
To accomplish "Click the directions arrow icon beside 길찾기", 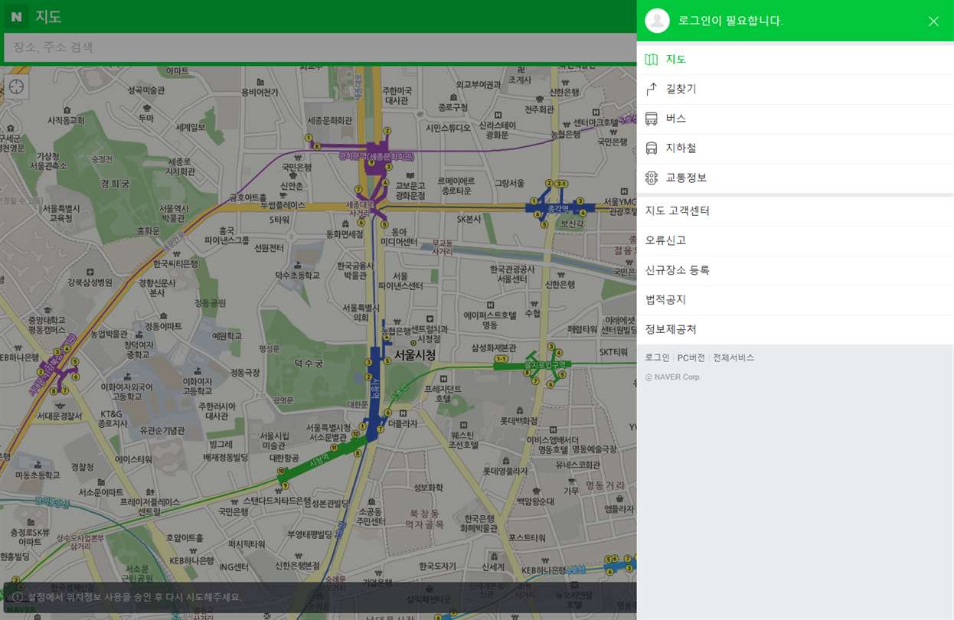I will point(652,89).
